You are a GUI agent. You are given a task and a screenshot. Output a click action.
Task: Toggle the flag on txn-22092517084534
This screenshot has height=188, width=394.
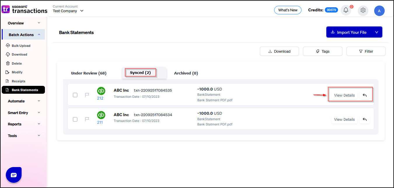point(87,119)
